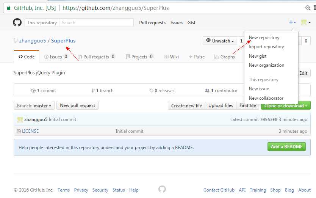Click the watcher count 1
This screenshot has width=316, height=198.
pos(241,41)
